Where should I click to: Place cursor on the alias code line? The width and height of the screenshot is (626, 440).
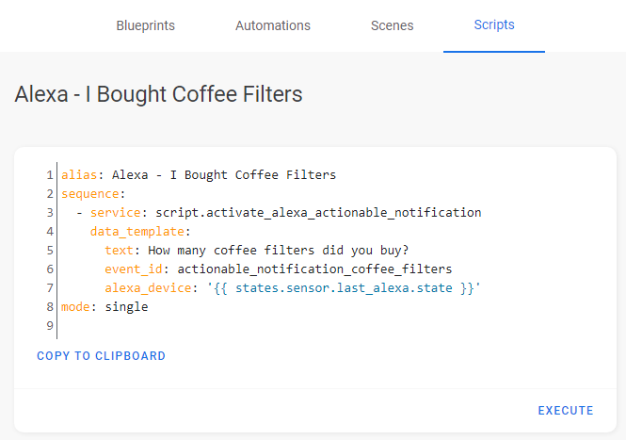tap(199, 174)
